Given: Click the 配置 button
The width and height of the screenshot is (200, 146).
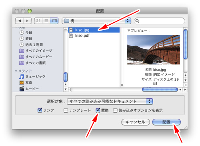Looking at the screenshot, I should [x=166, y=122].
